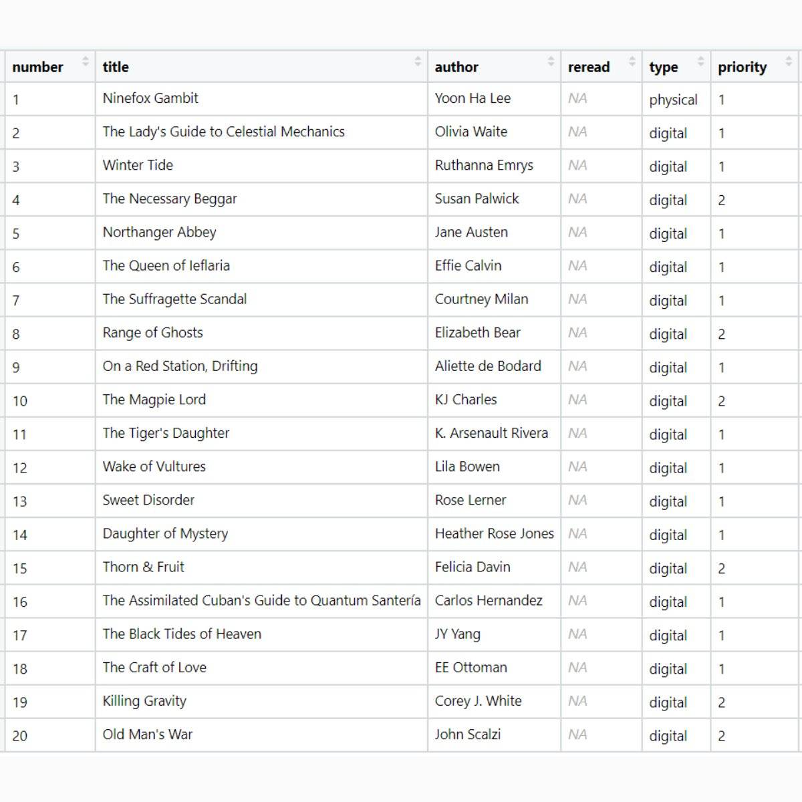
Task: Select the Olivia Waite author cell
Action: coord(471,132)
